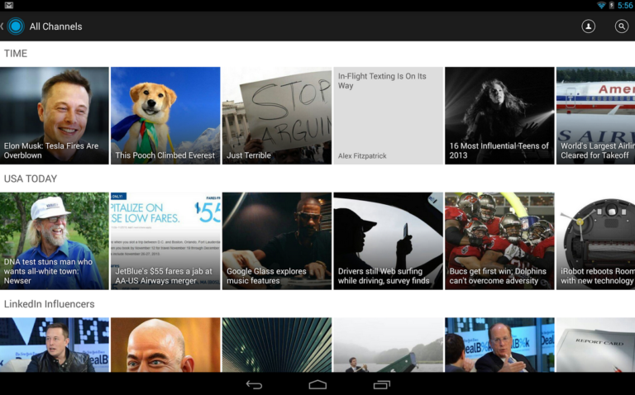Open the All Channels title
Viewport: 635px width, 395px height.
click(x=55, y=26)
